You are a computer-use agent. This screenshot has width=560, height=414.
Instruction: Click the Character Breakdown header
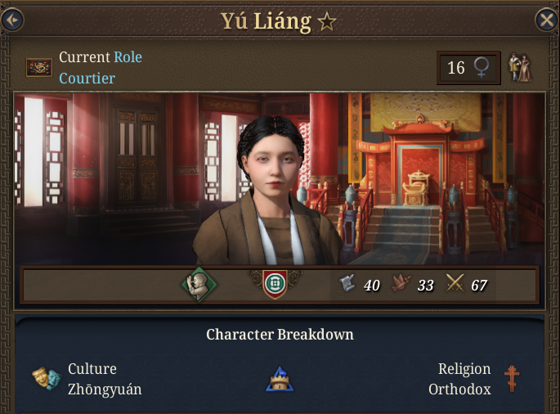tap(280, 335)
